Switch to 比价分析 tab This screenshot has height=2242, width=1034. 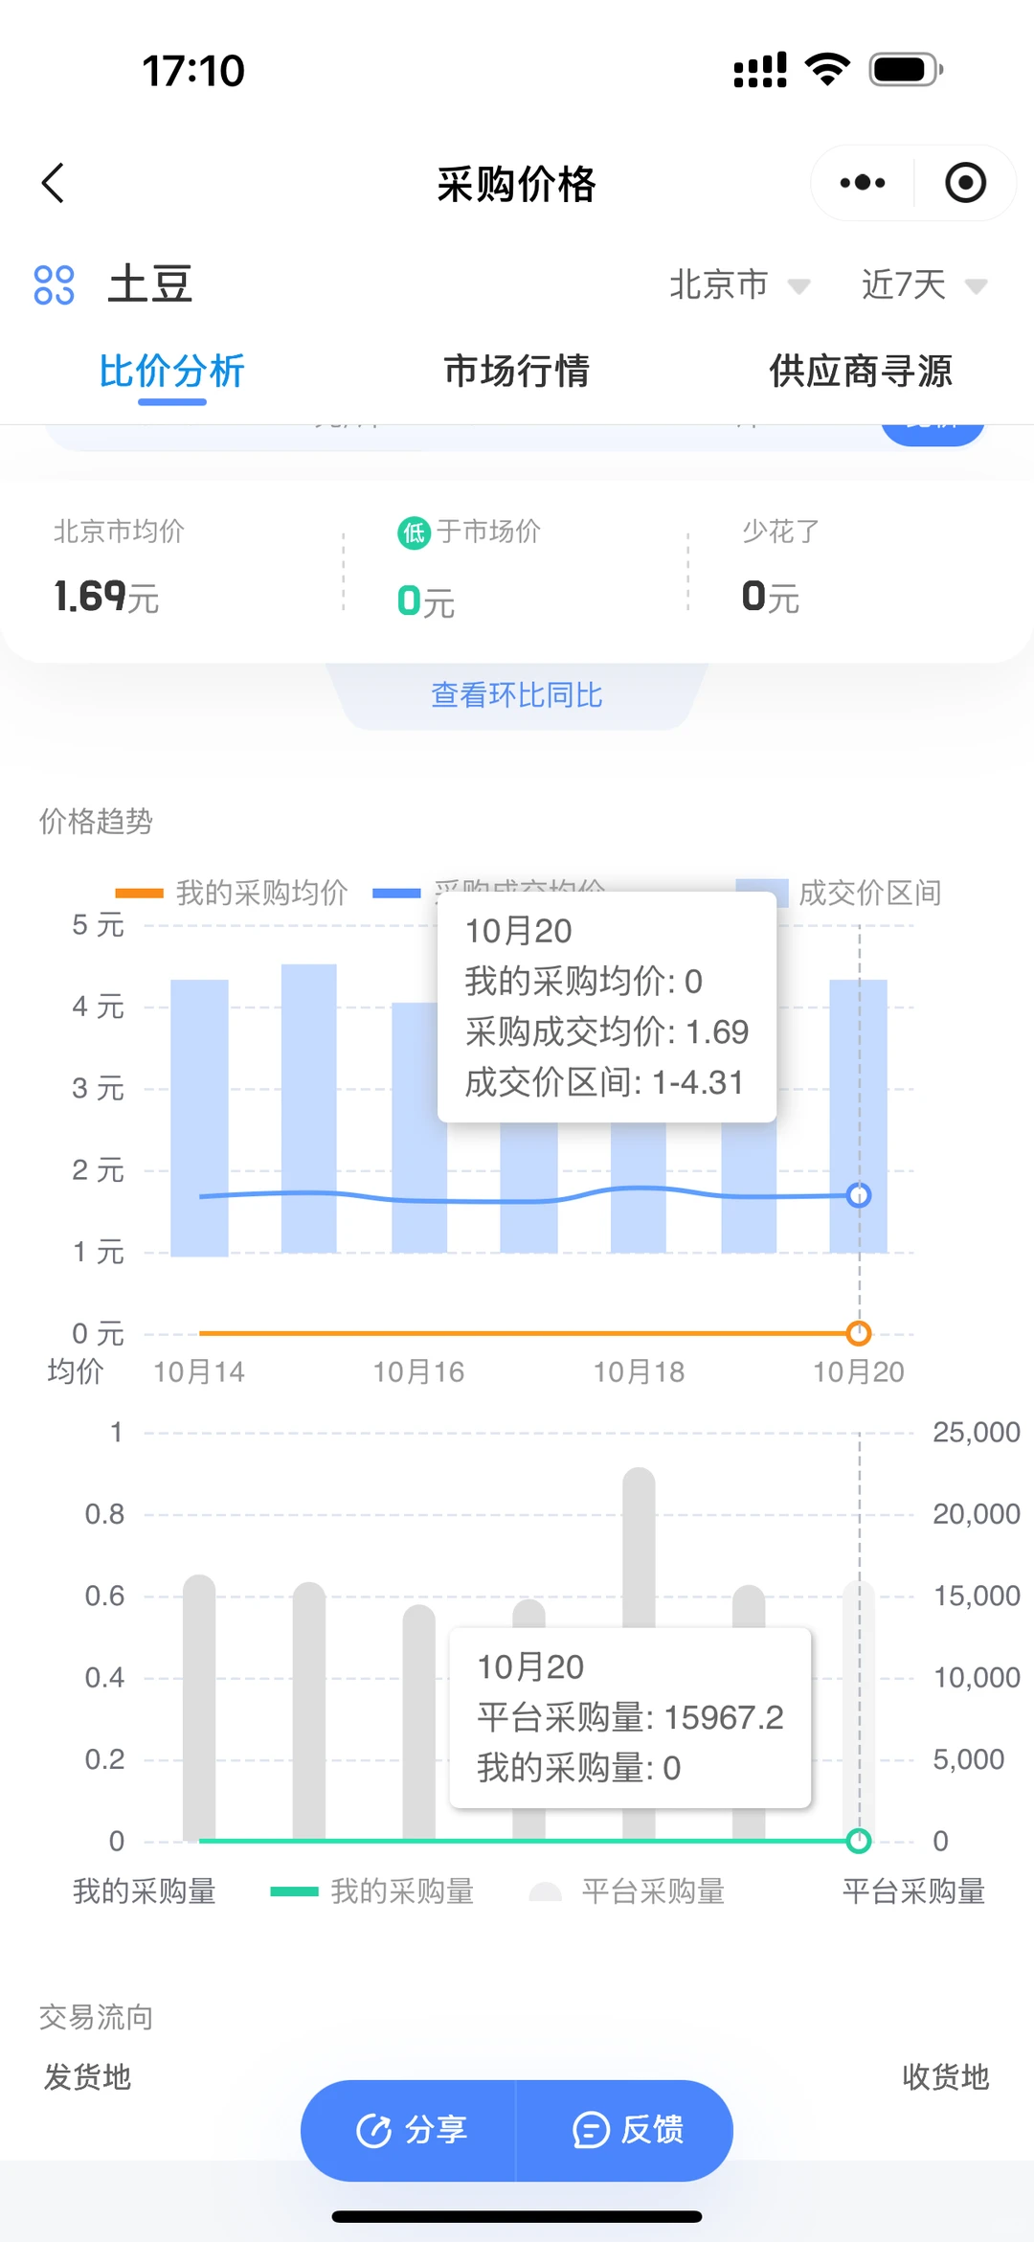click(172, 372)
